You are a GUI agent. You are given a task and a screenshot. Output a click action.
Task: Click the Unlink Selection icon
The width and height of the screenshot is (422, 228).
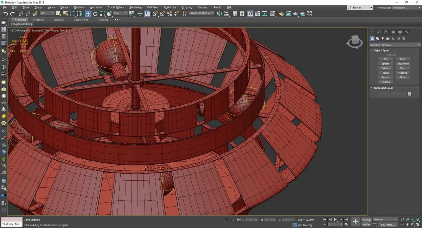click(27, 14)
